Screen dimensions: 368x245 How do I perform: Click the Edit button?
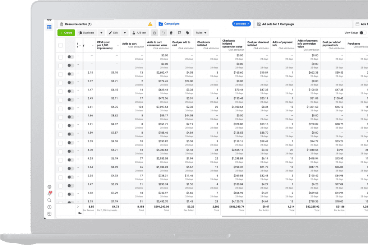click(x=113, y=33)
